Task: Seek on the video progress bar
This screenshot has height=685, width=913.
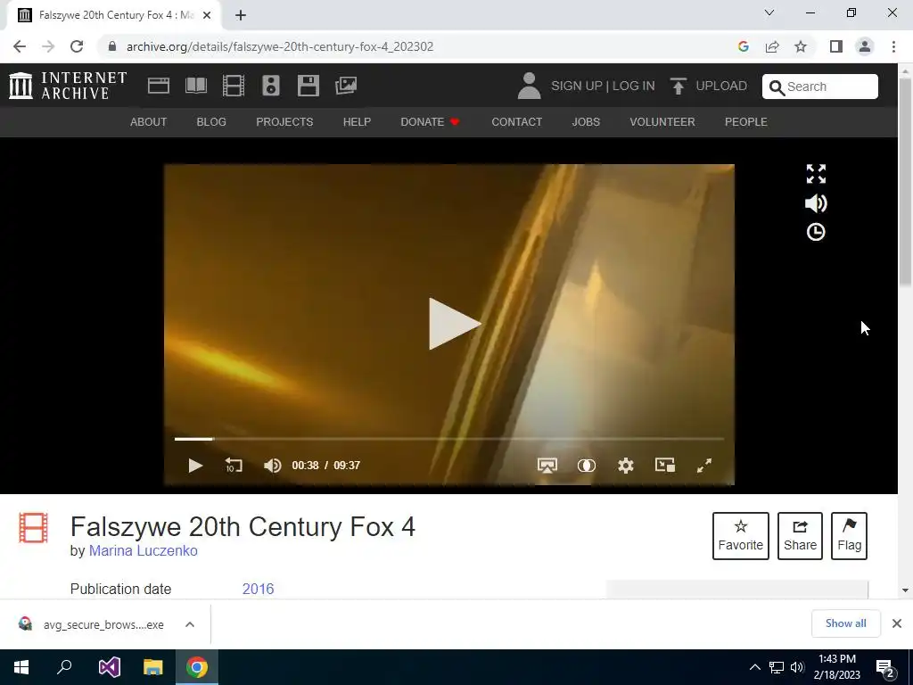Action: click(x=449, y=439)
